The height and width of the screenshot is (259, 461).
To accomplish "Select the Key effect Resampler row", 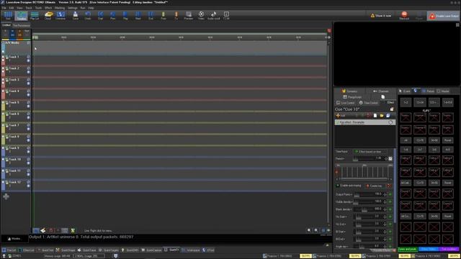I will pyautogui.click(x=365, y=122).
